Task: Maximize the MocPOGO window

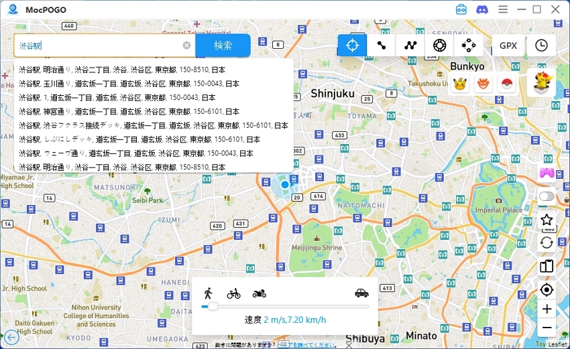Action: pyautogui.click(x=537, y=9)
